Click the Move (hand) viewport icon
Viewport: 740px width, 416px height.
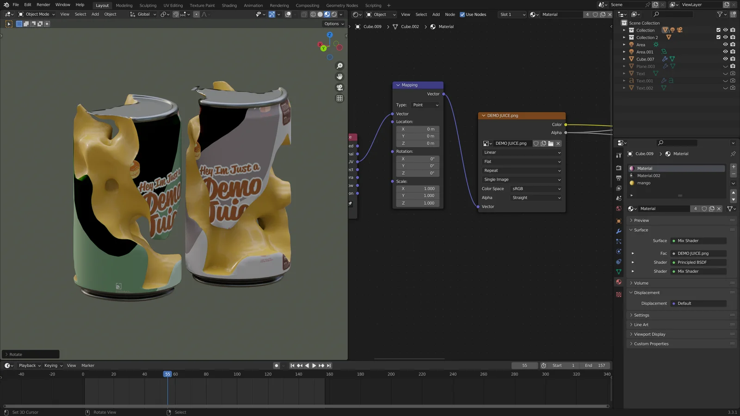point(340,76)
